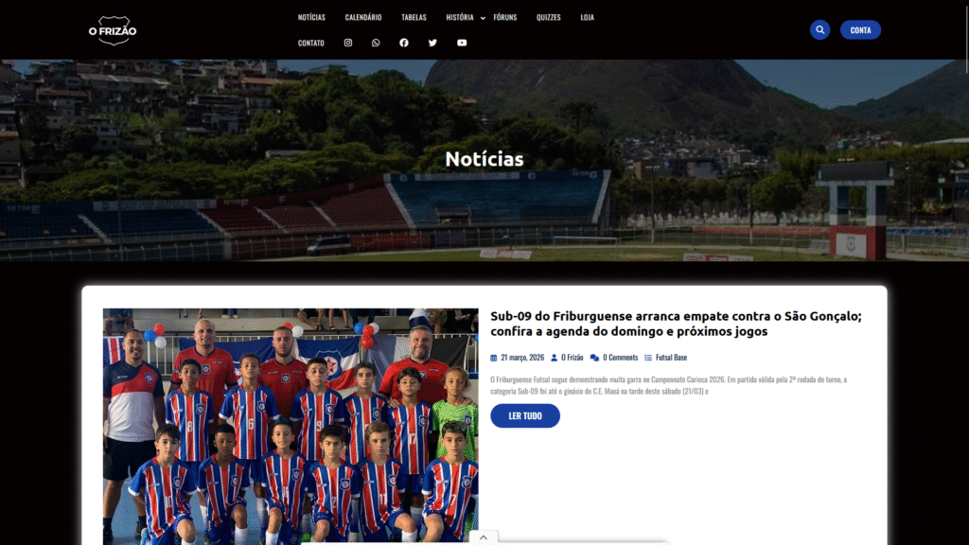Click the scroll-to-top chevron arrow
969x545 pixels.
[484, 537]
